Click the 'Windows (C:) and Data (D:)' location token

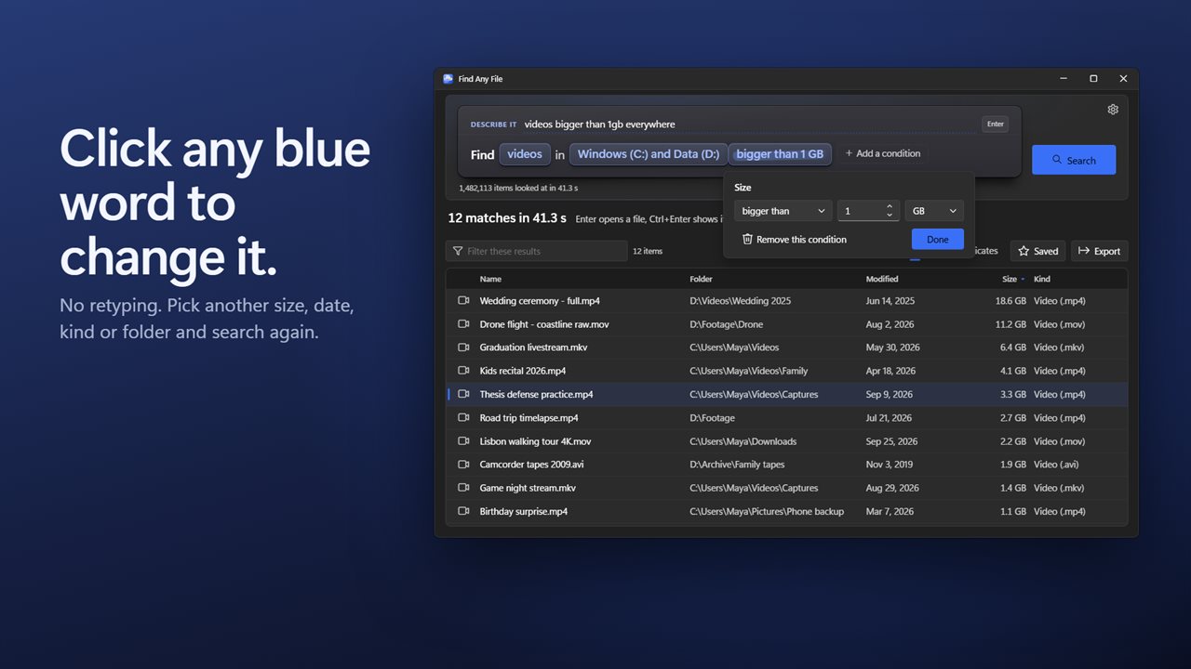(x=648, y=154)
